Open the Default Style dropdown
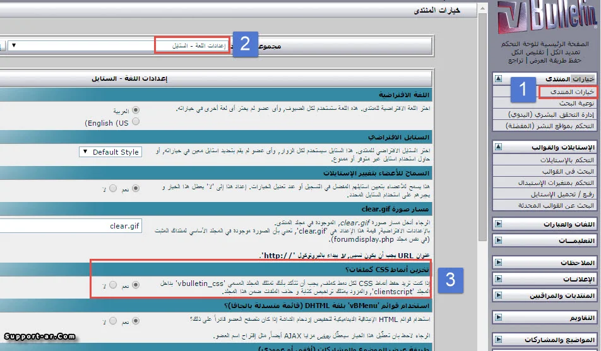 [x=110, y=152]
